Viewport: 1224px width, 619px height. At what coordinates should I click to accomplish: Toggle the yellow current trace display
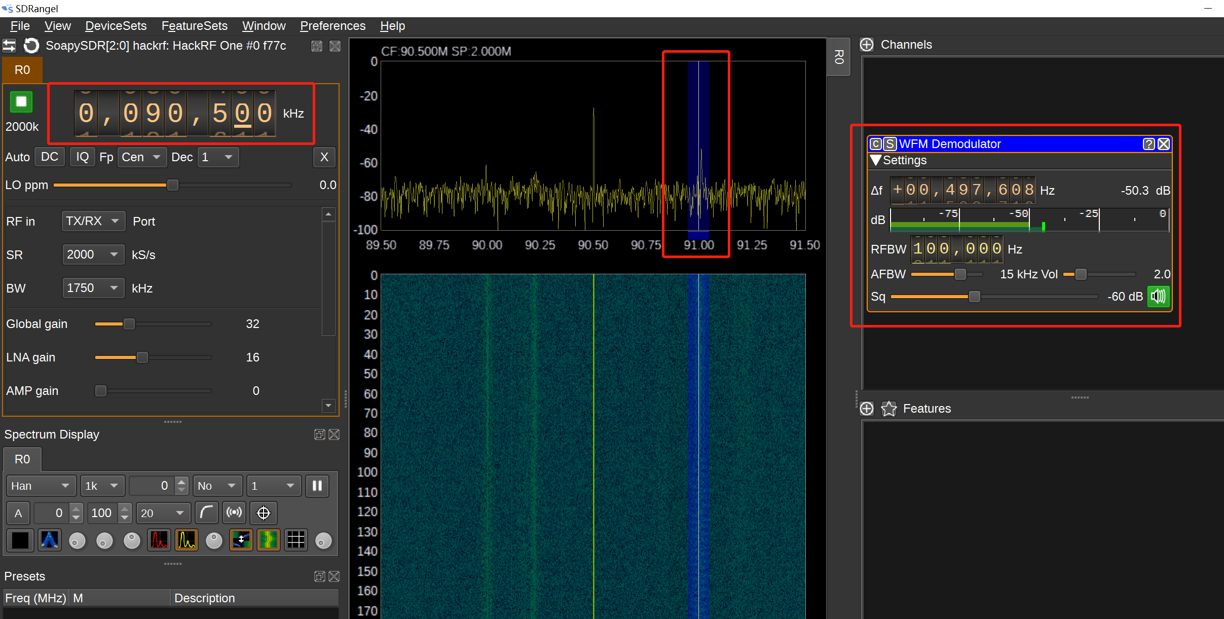[x=187, y=540]
